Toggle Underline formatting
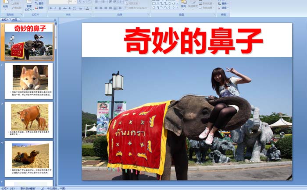 (60, 8)
